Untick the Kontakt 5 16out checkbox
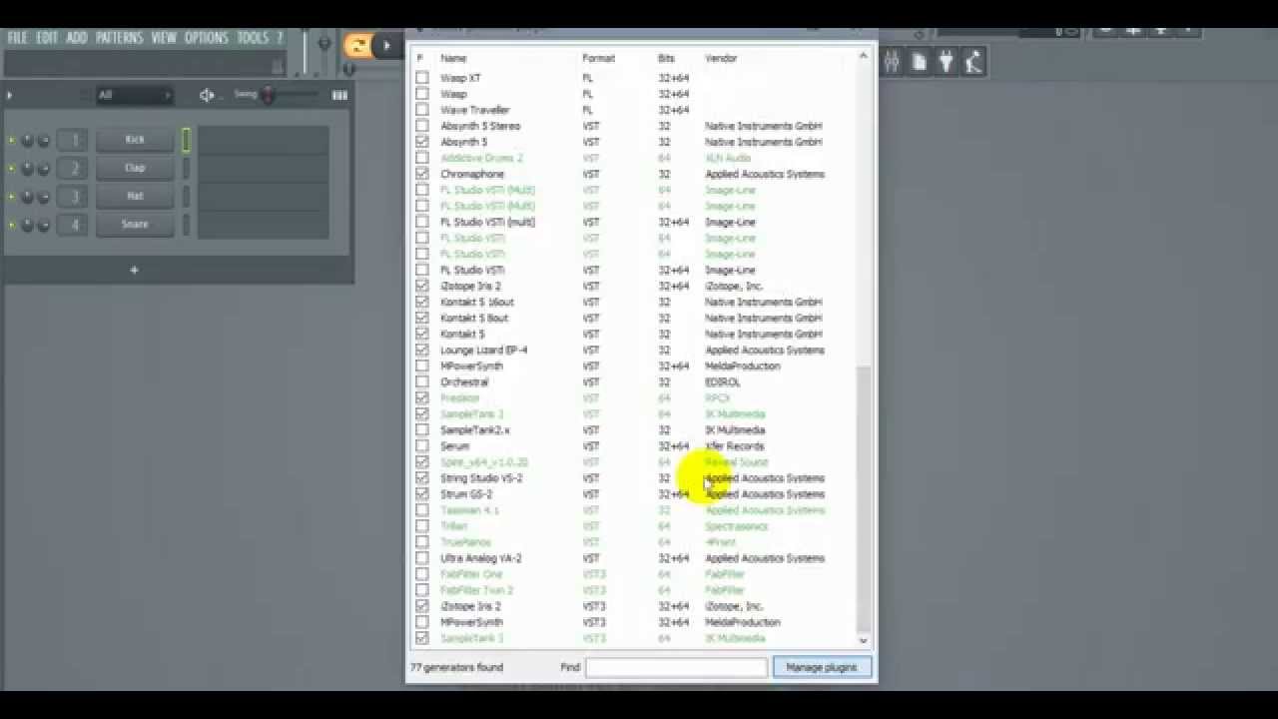 422,302
